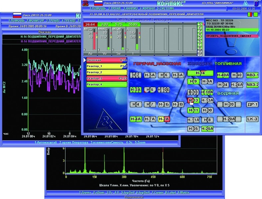
Task: Select pump Н-13 in the cold section
Action: (x=193, y=100)
